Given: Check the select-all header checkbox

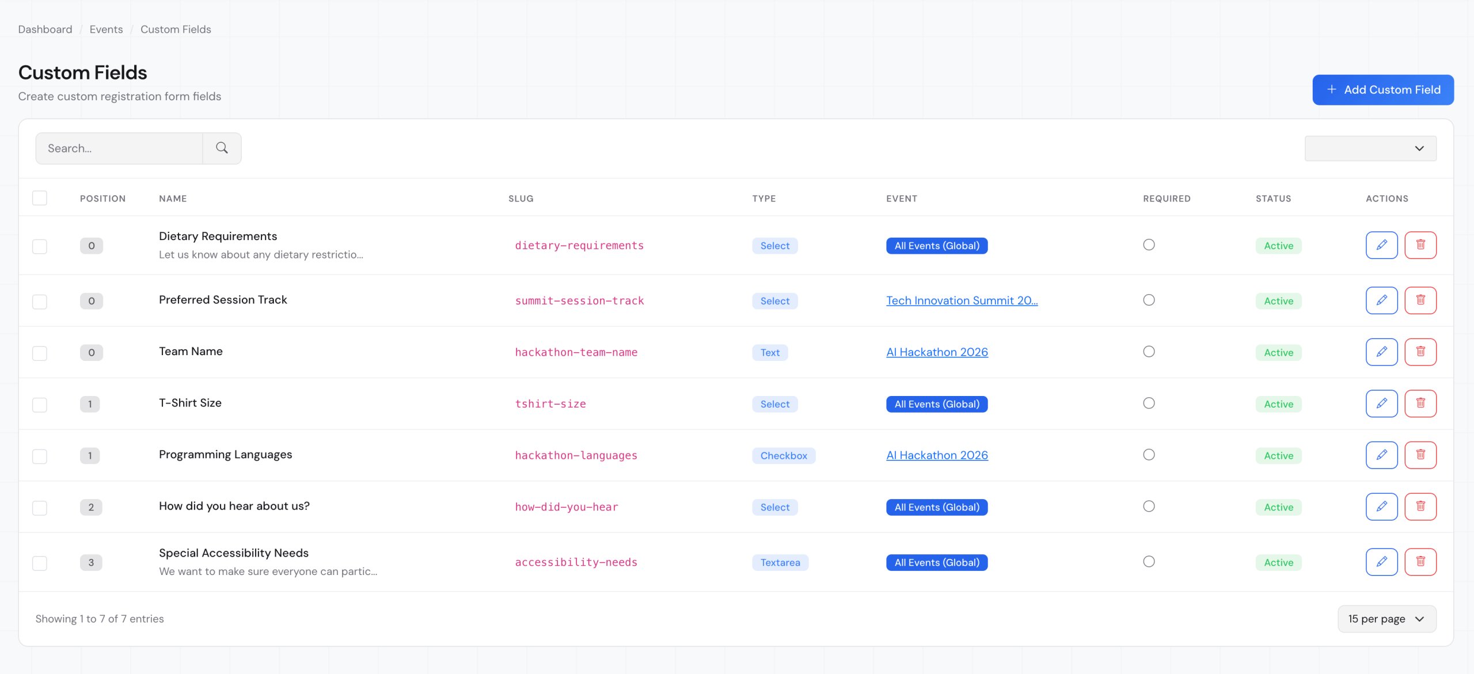Looking at the screenshot, I should pos(40,198).
